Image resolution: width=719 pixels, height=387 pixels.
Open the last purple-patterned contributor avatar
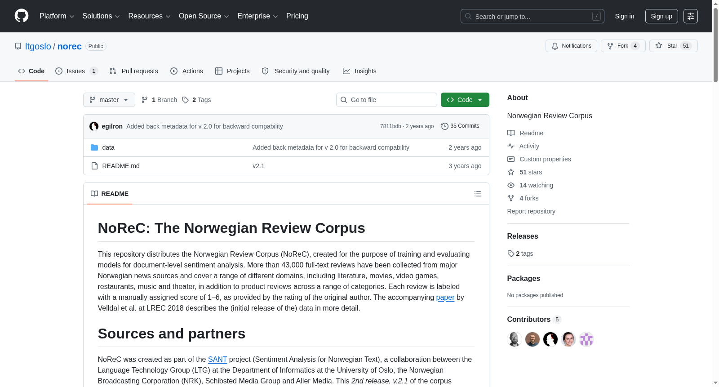coord(586,339)
